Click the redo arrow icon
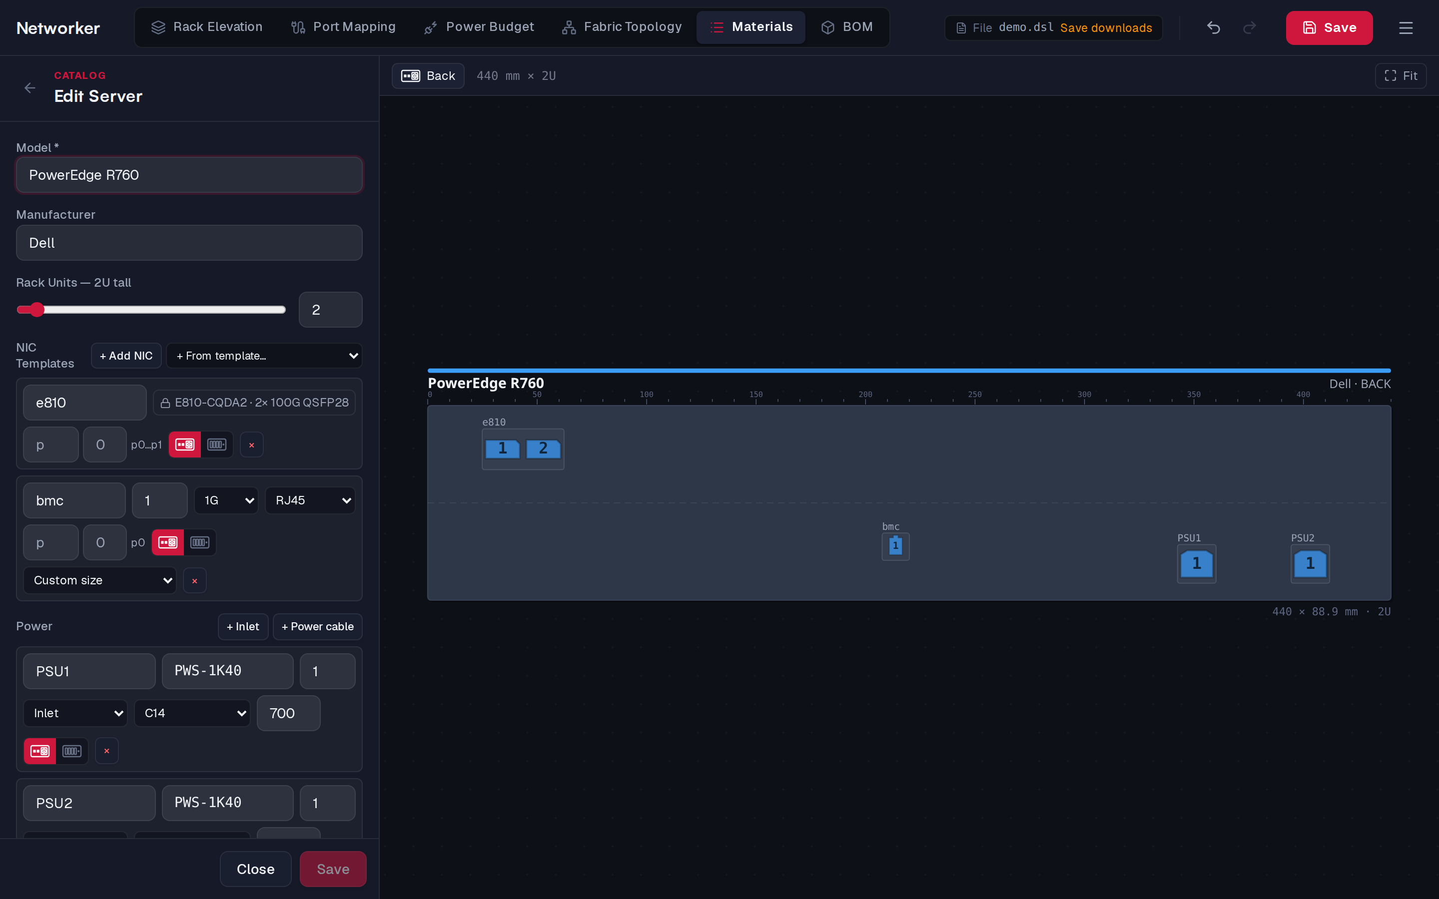This screenshot has width=1439, height=899. tap(1249, 27)
